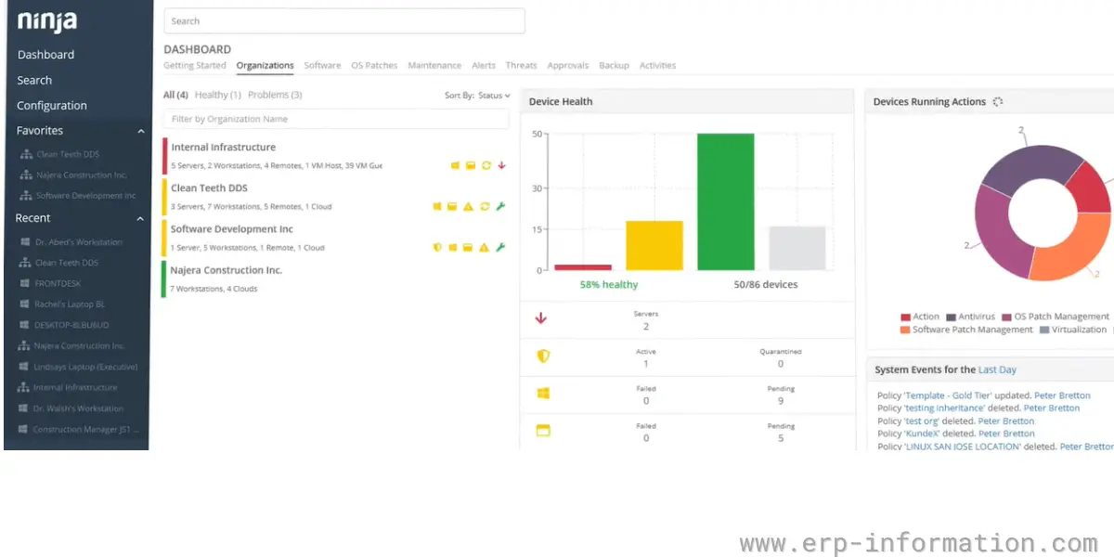Click the Filter by Organization Name field
Screen dimensions: 1114x557
tap(336, 119)
